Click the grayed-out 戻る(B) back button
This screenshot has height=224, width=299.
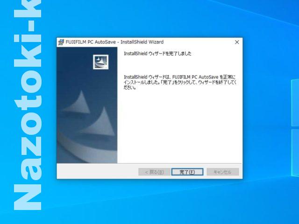(x=154, y=172)
